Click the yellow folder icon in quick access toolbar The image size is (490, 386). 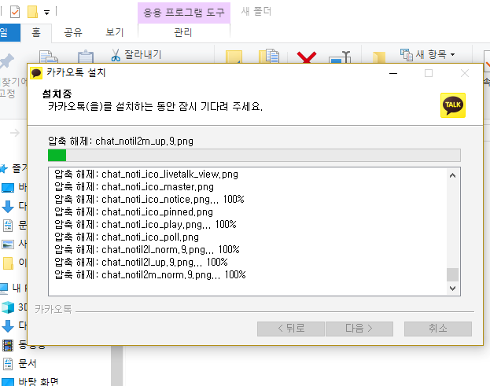coord(32,12)
